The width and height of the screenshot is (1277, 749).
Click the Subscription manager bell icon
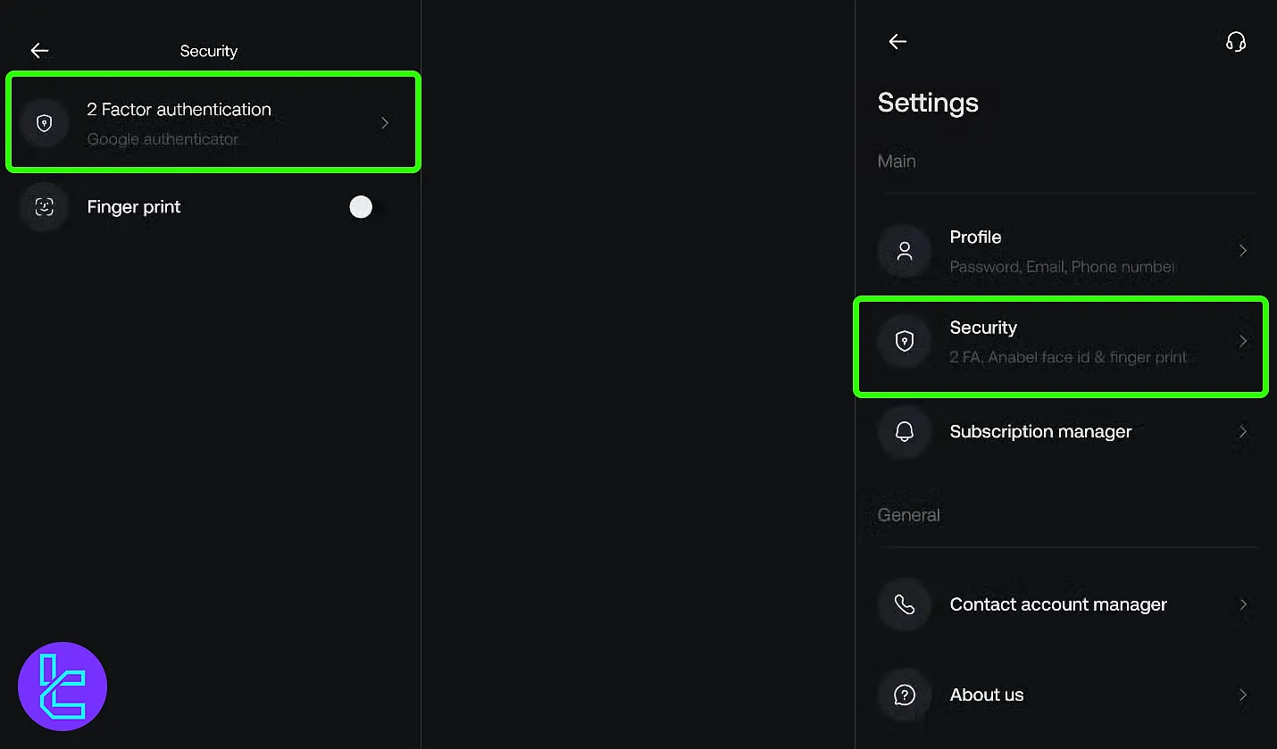pyautogui.click(x=905, y=432)
